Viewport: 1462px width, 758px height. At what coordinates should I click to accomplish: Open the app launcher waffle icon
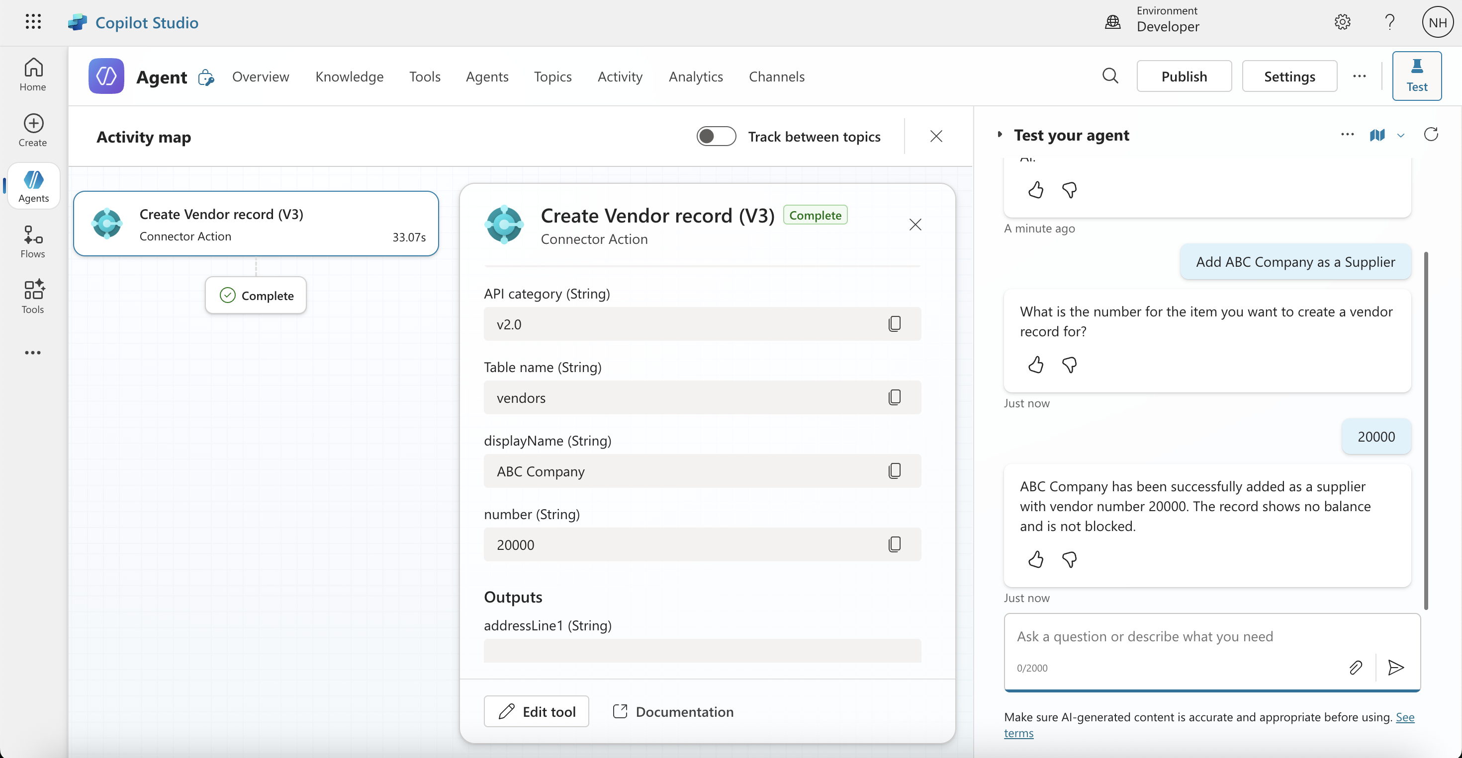click(33, 22)
